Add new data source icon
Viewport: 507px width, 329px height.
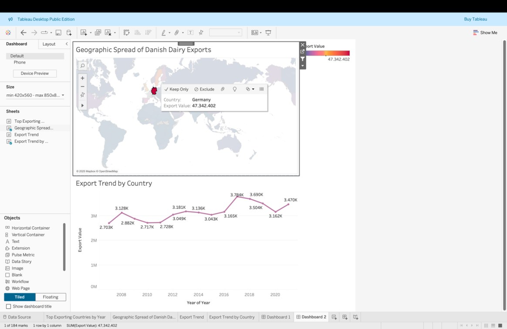tap(69, 33)
